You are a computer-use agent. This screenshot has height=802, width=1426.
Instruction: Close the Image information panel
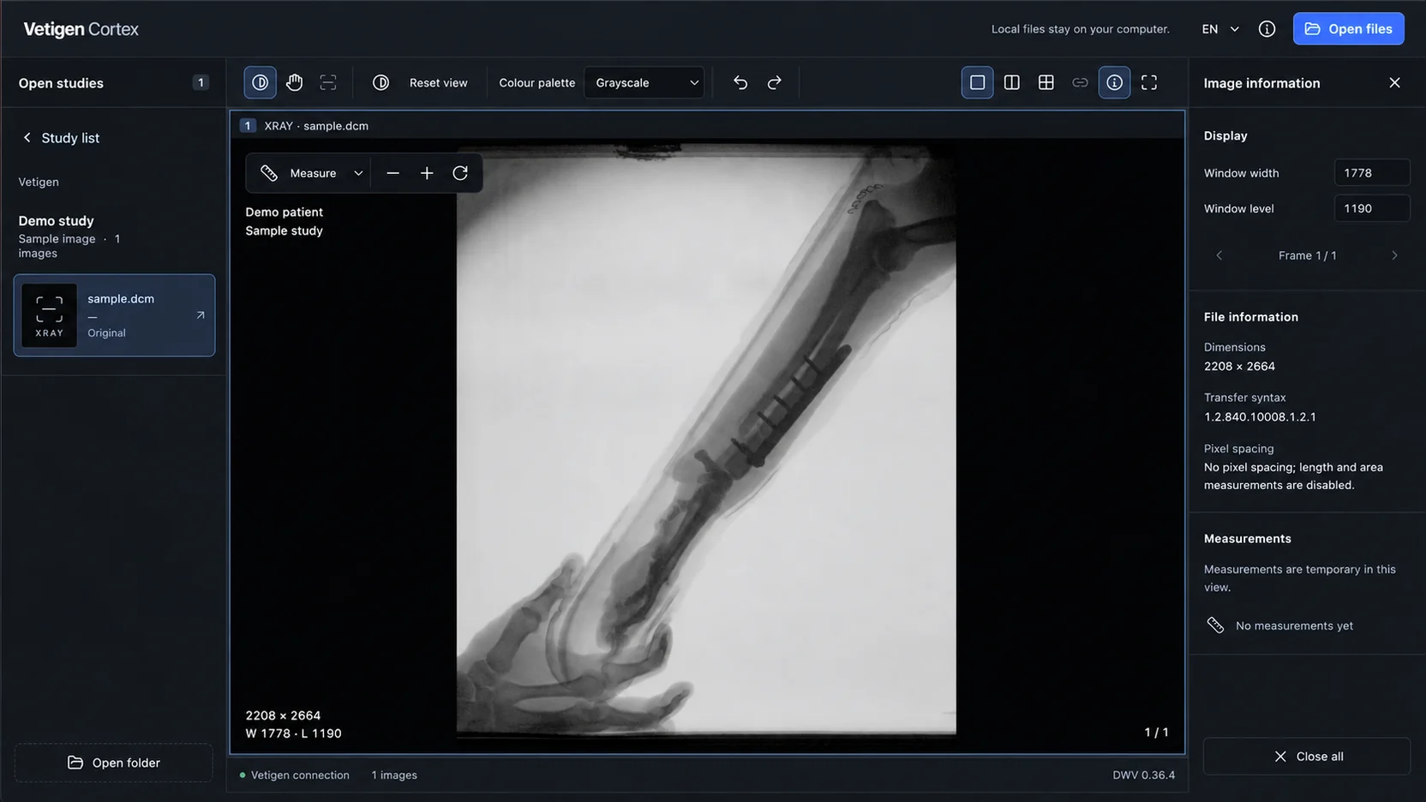pos(1394,82)
